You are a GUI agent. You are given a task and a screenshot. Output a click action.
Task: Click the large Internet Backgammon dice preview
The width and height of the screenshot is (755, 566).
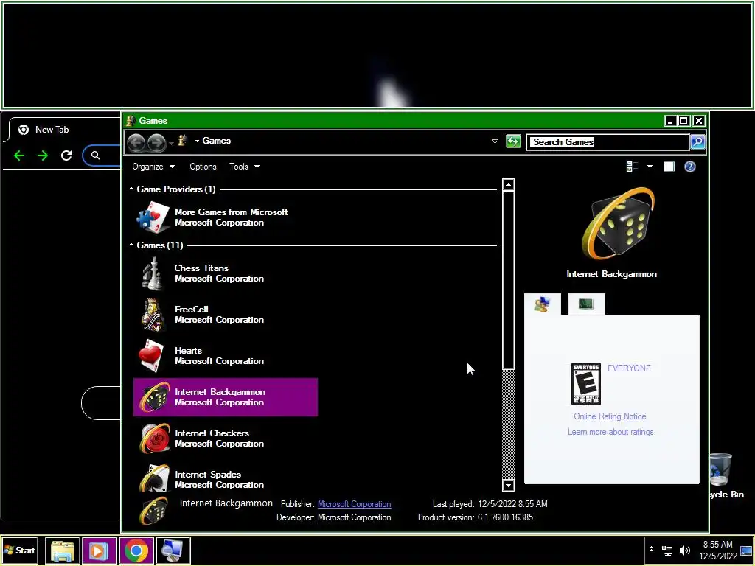pyautogui.click(x=618, y=224)
